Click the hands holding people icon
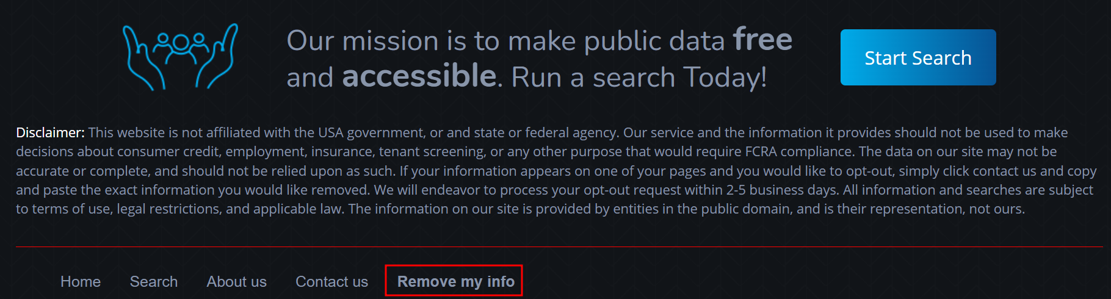Image resolution: width=1111 pixels, height=299 pixels. [x=180, y=57]
